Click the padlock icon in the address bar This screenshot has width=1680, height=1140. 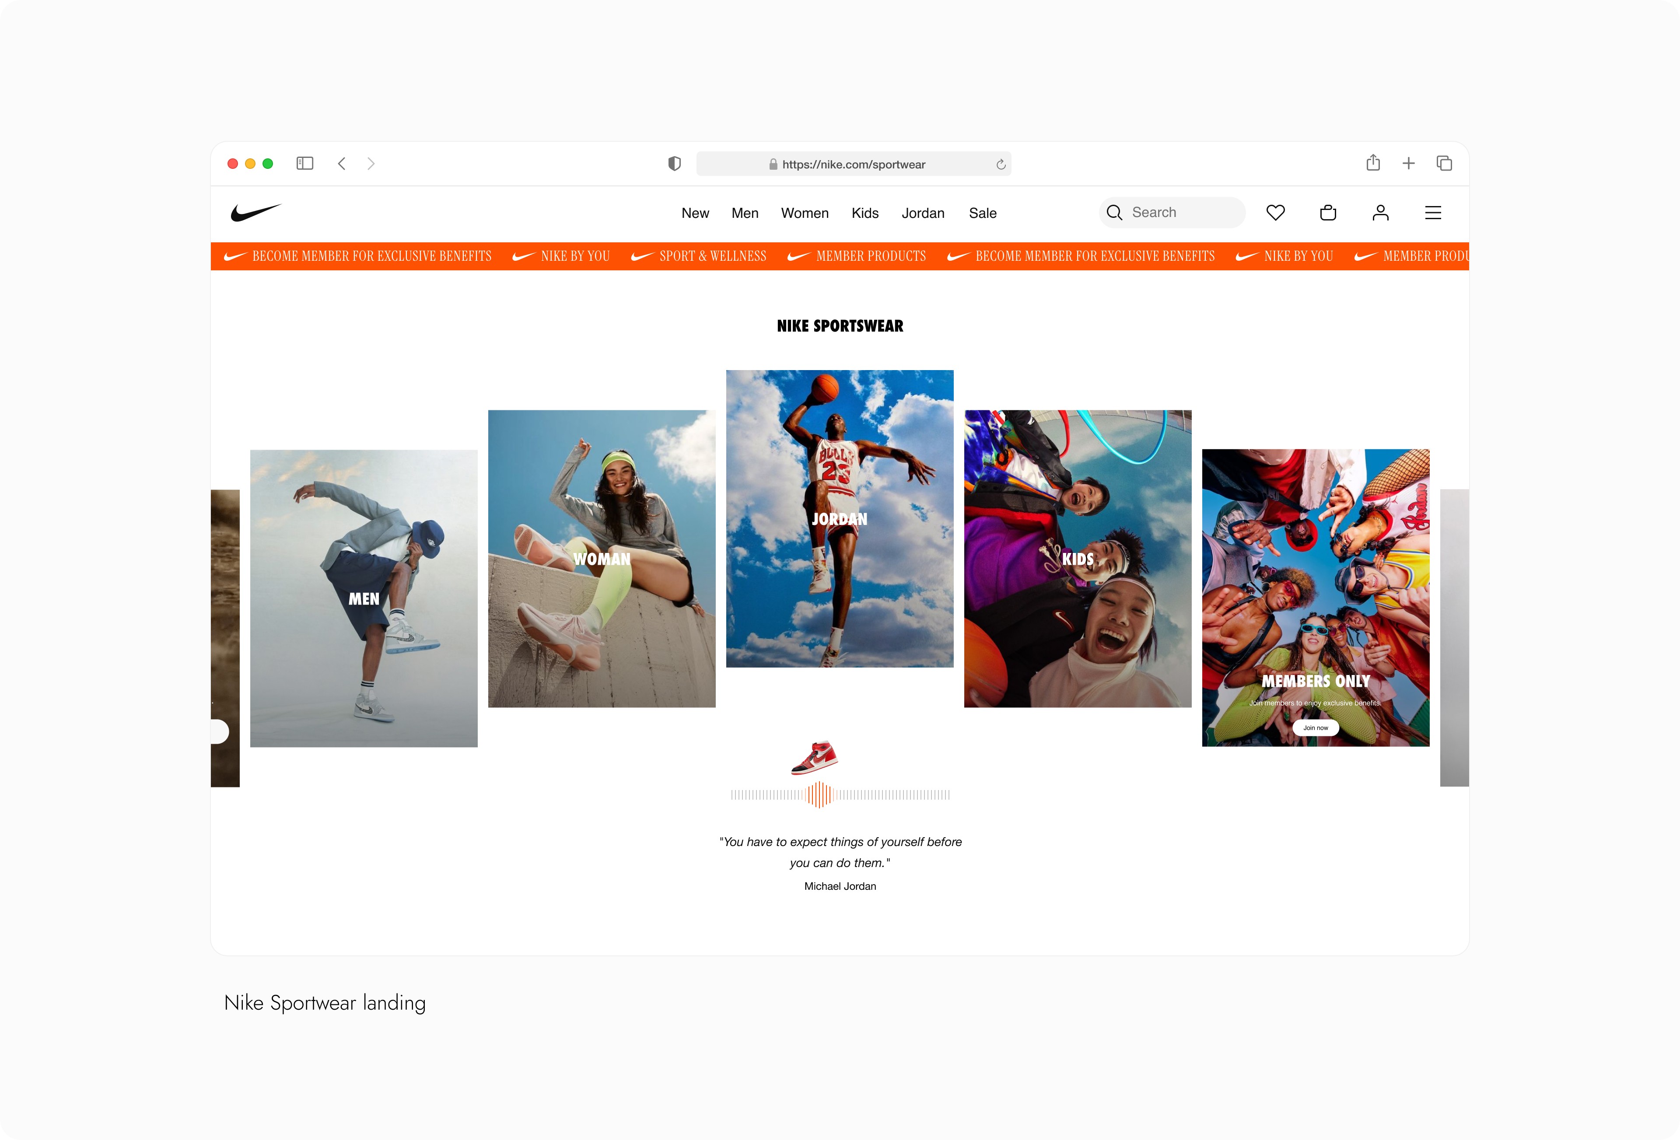click(x=773, y=164)
